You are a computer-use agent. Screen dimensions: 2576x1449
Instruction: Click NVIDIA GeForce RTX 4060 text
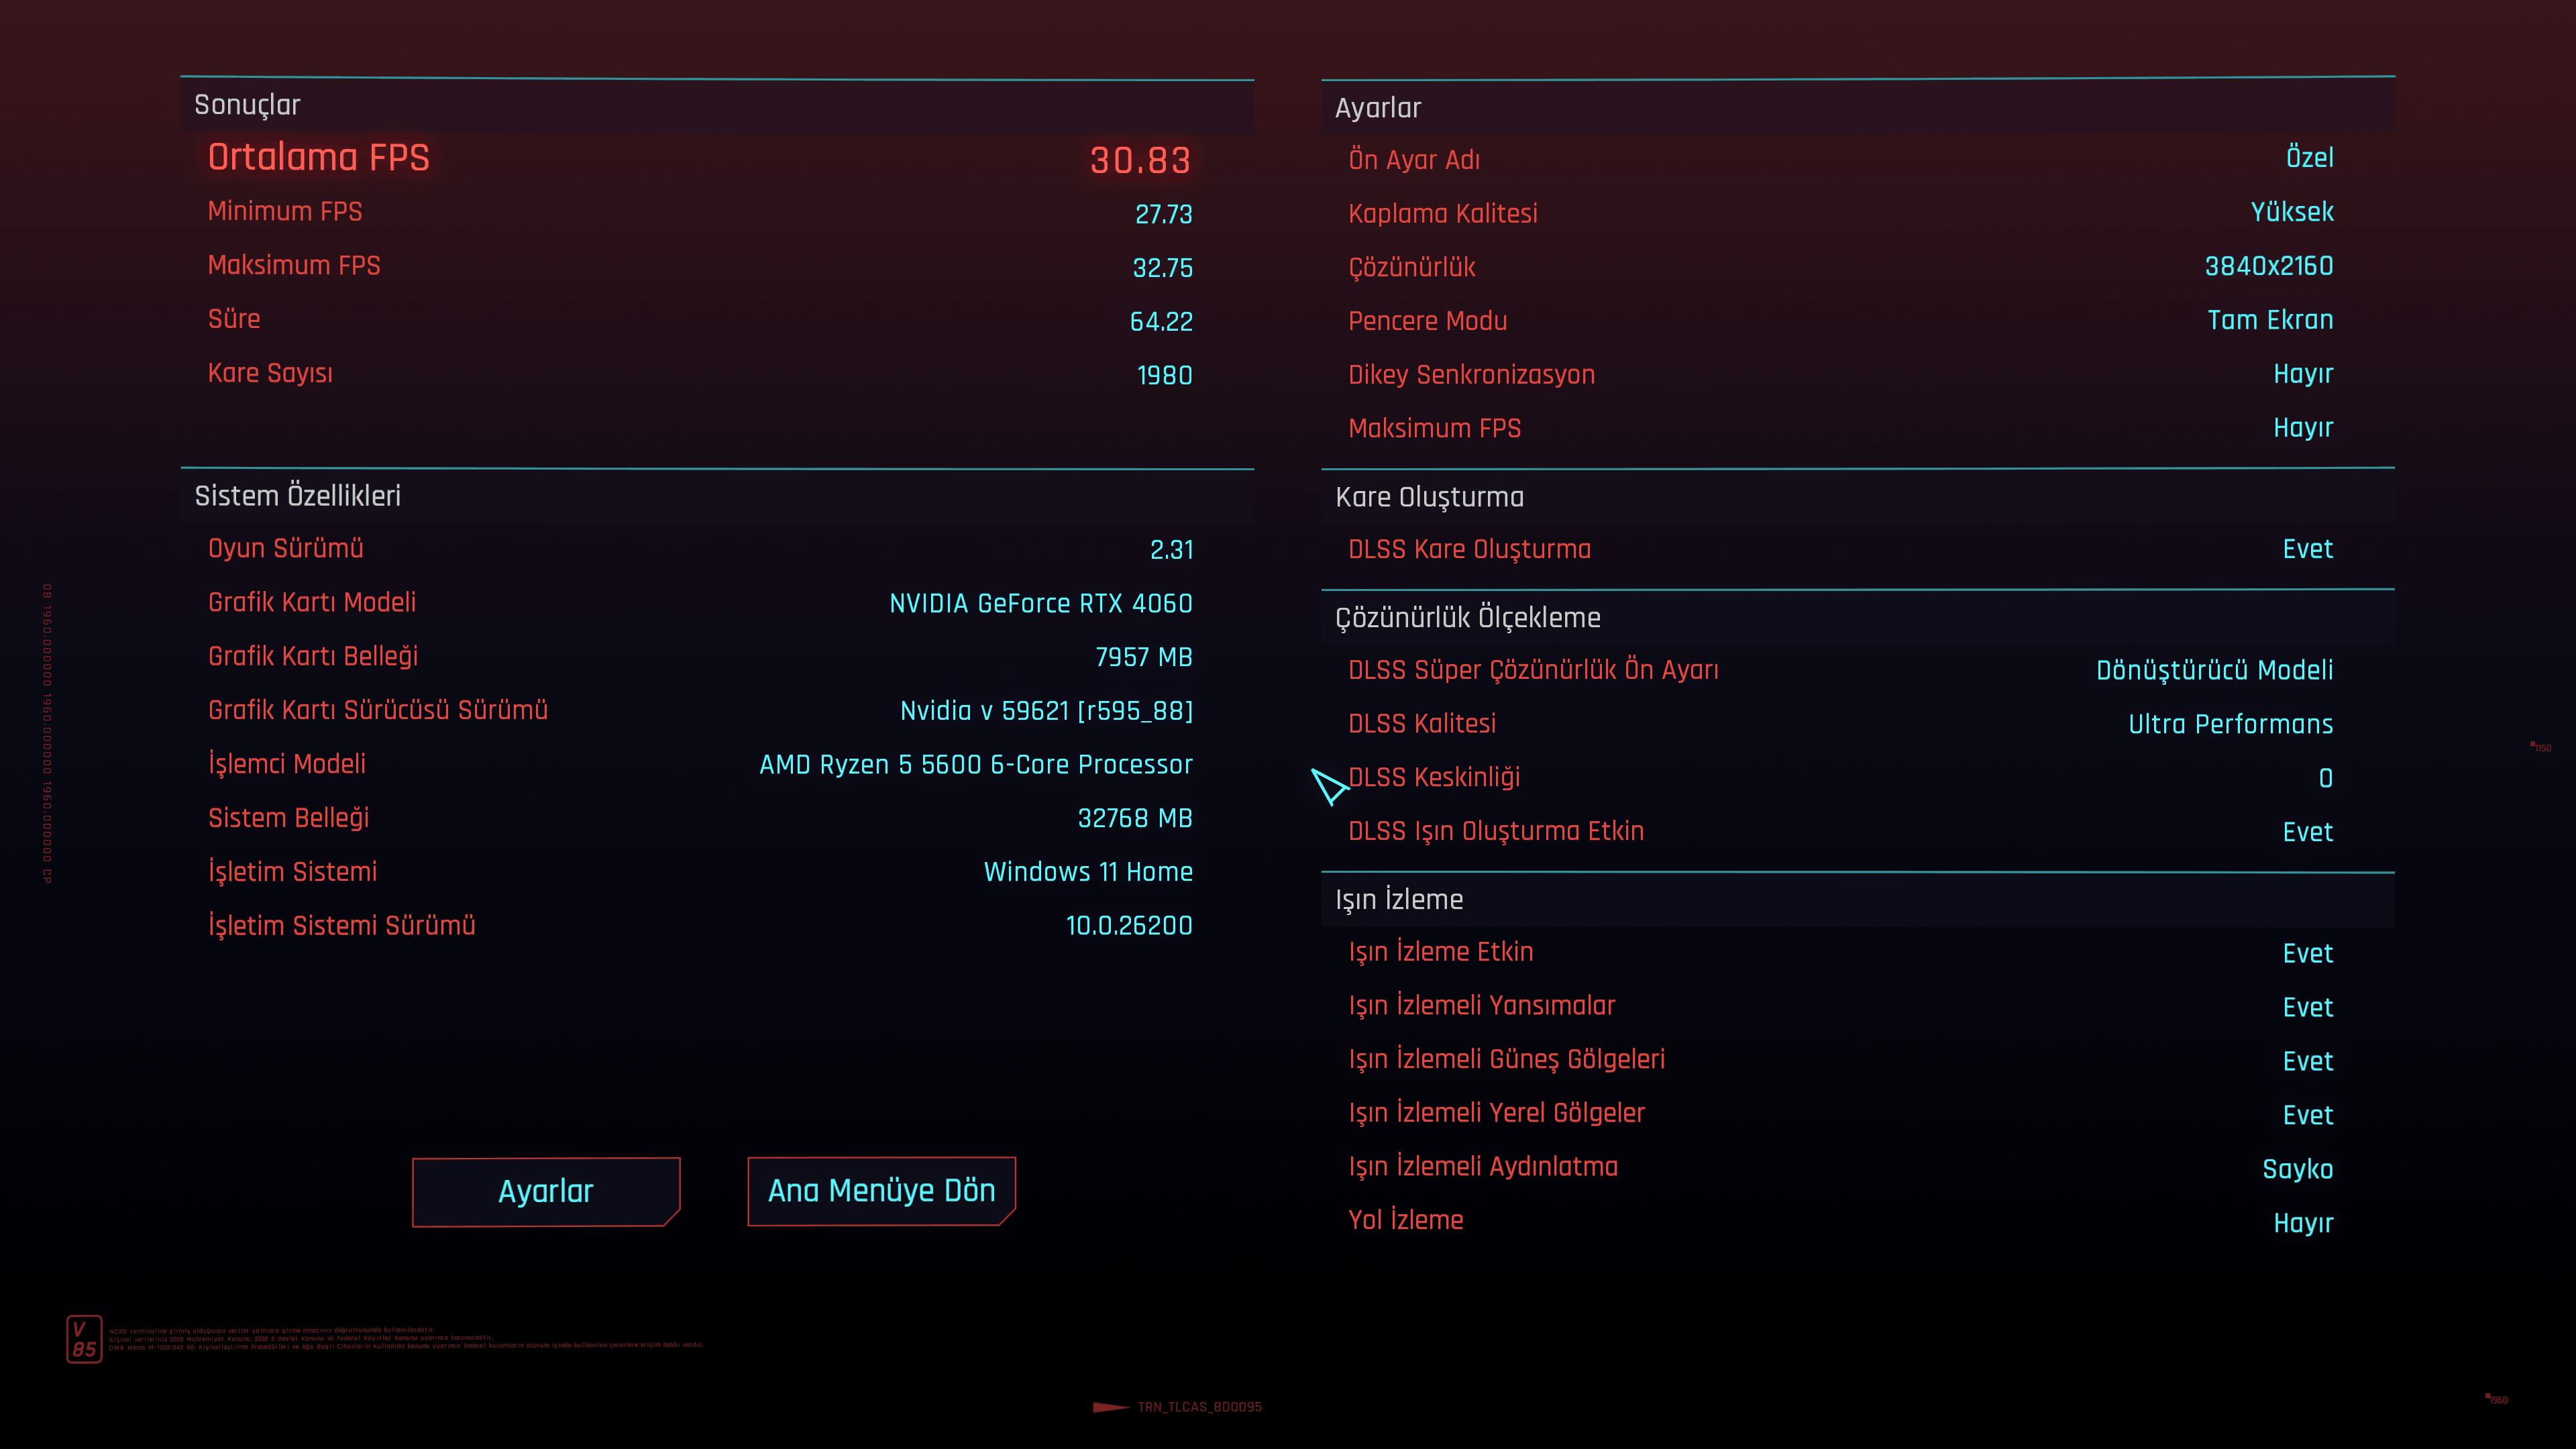pos(1040,604)
